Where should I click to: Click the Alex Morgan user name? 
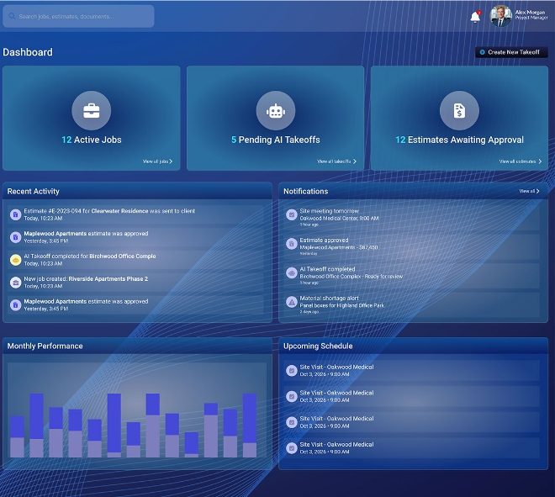pos(530,13)
